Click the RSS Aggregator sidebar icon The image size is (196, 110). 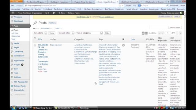(12, 82)
